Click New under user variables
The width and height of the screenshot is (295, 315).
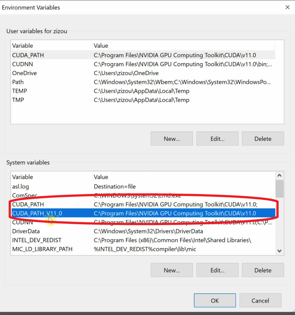pos(171,138)
